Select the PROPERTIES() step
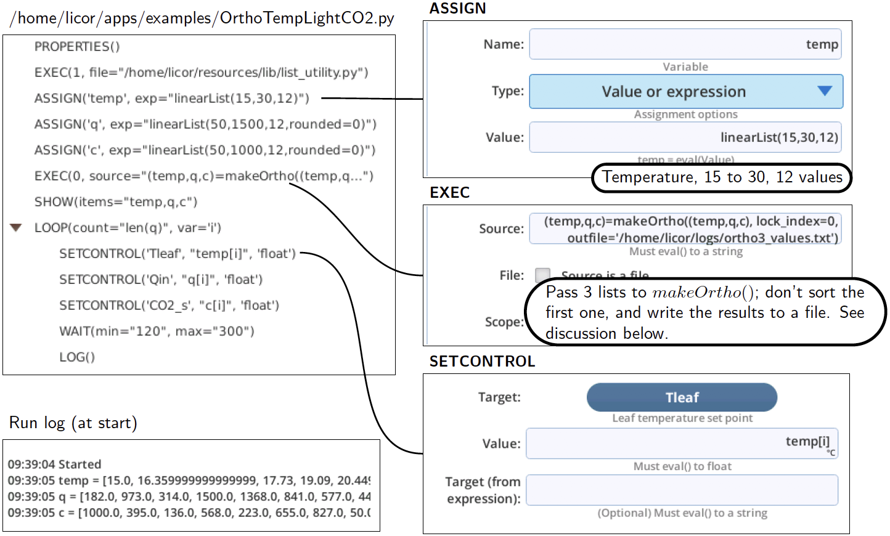The width and height of the screenshot is (890, 536). 77,46
